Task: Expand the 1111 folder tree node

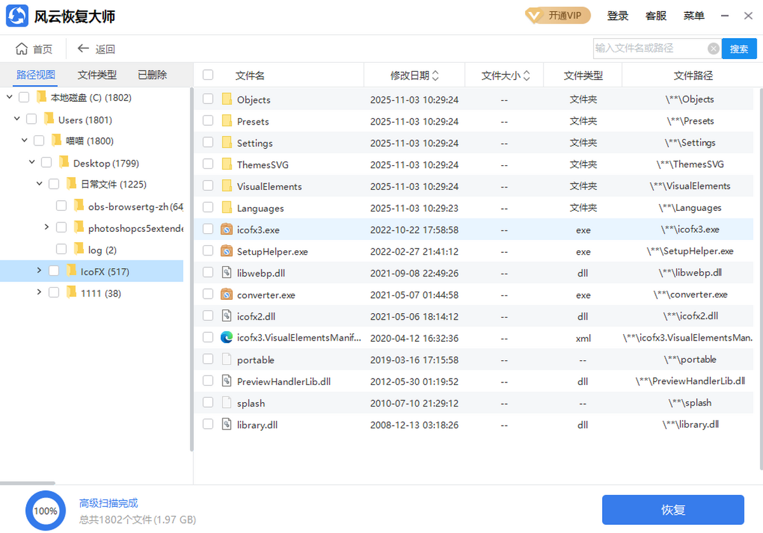Action: [x=39, y=292]
